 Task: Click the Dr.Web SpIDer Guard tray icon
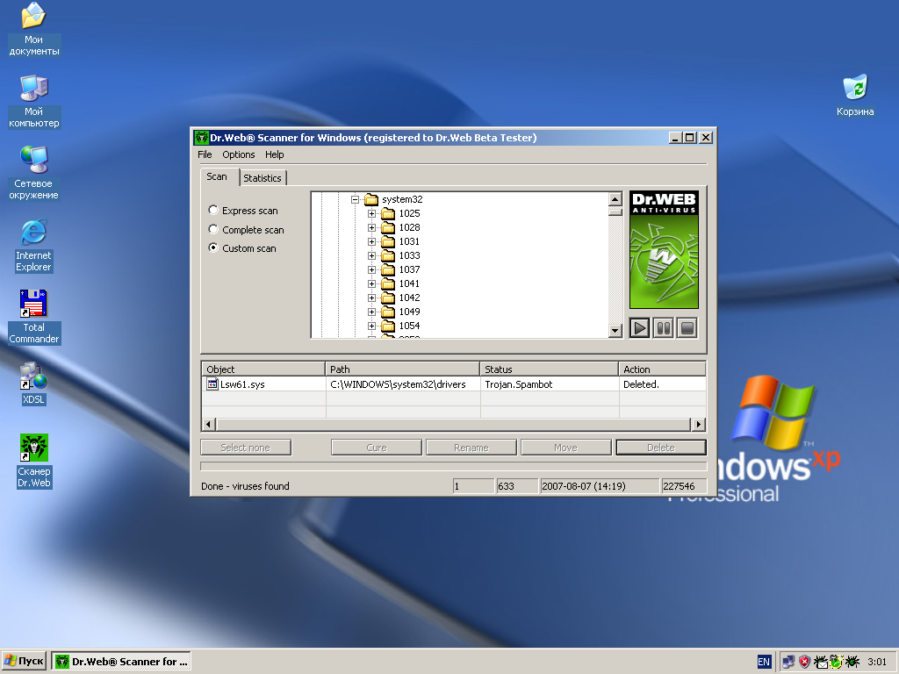tap(852, 662)
